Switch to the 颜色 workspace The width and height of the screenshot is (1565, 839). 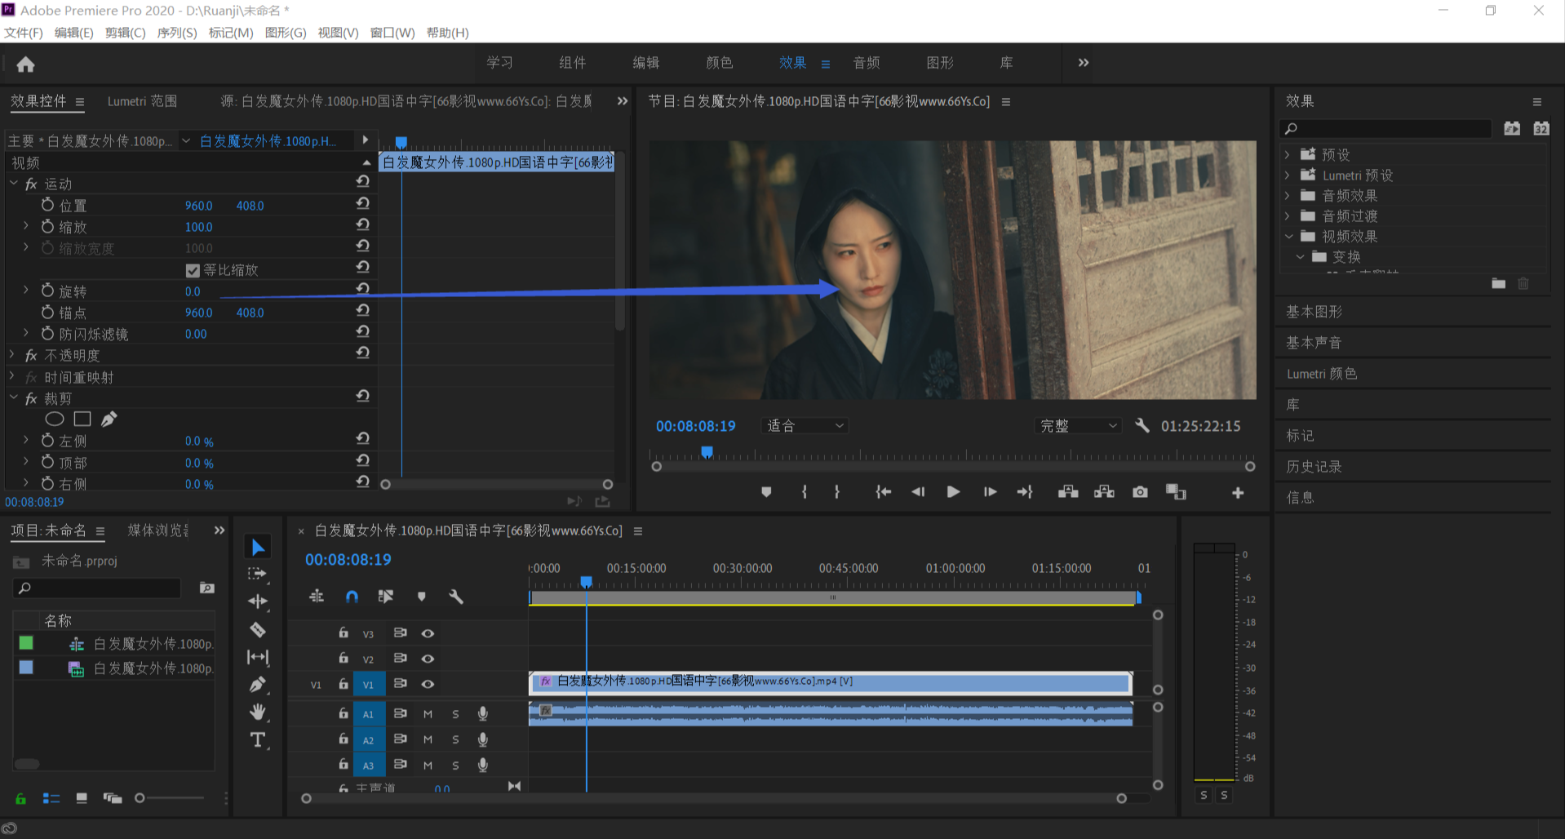[x=720, y=63]
